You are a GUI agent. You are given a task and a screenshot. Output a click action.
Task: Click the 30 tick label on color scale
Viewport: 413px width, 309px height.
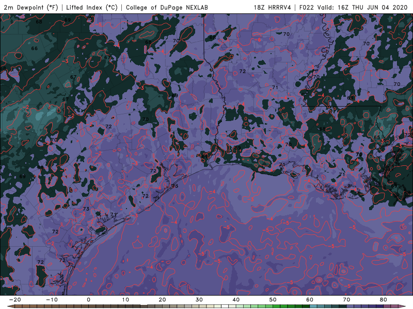pyautogui.click(x=199, y=300)
